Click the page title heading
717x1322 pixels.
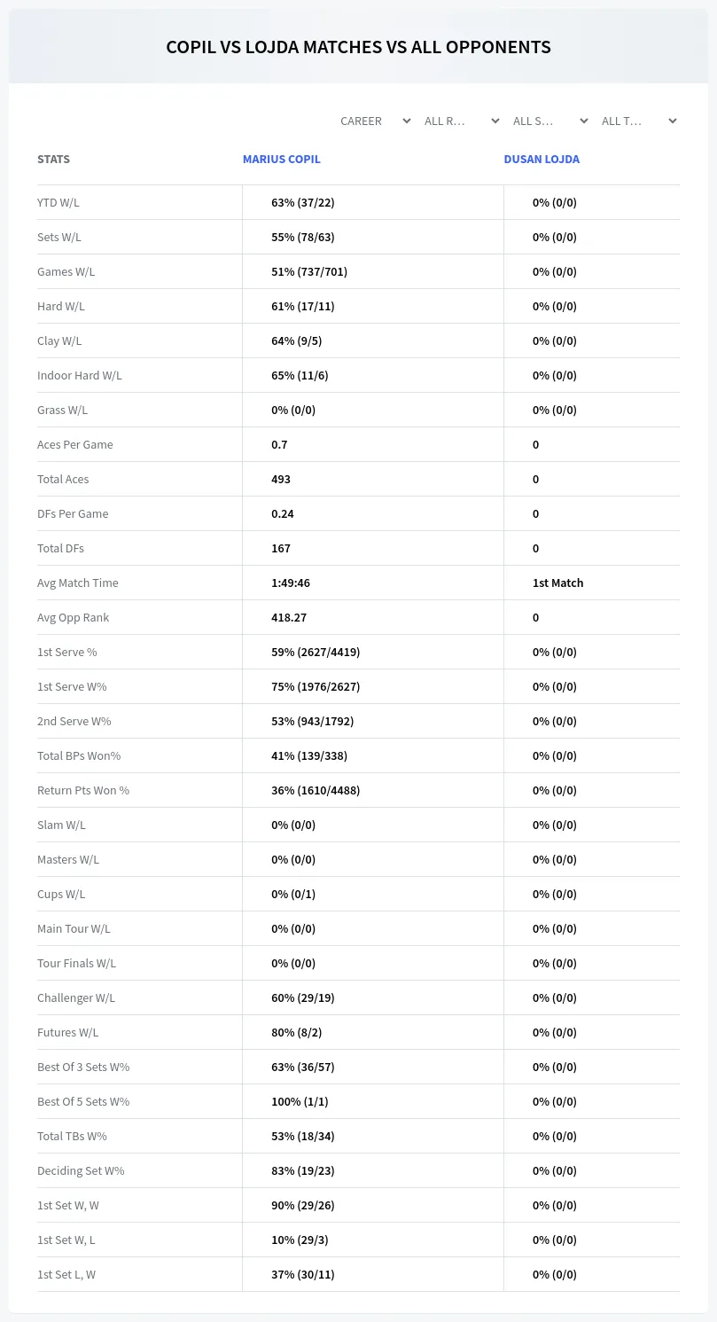(x=358, y=47)
